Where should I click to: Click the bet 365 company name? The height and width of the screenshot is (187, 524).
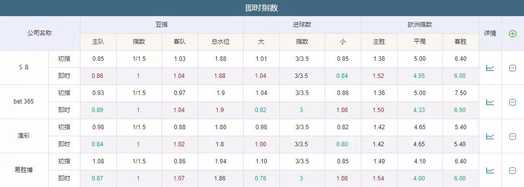(x=24, y=102)
